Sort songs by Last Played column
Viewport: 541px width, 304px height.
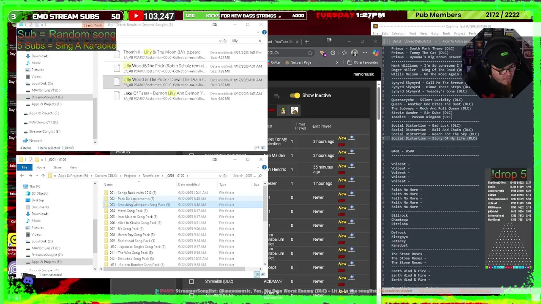(x=322, y=126)
